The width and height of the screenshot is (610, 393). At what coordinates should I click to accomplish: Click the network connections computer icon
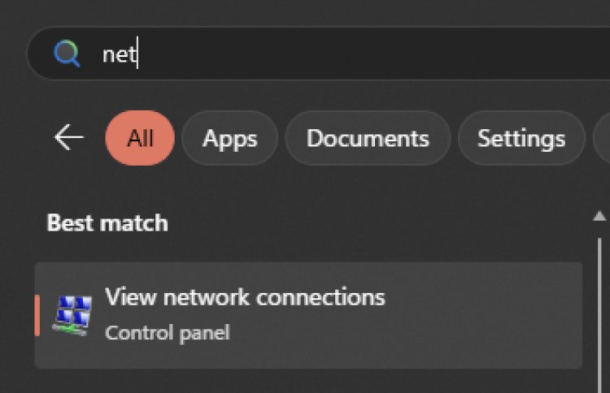(x=72, y=315)
